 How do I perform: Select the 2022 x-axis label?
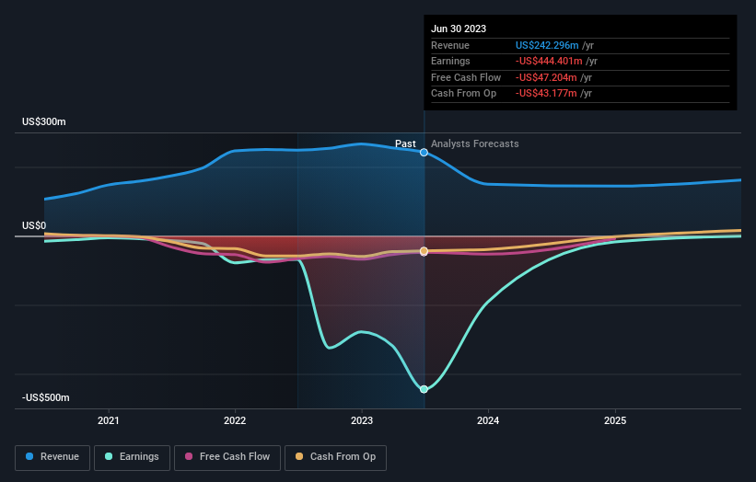[x=235, y=420]
